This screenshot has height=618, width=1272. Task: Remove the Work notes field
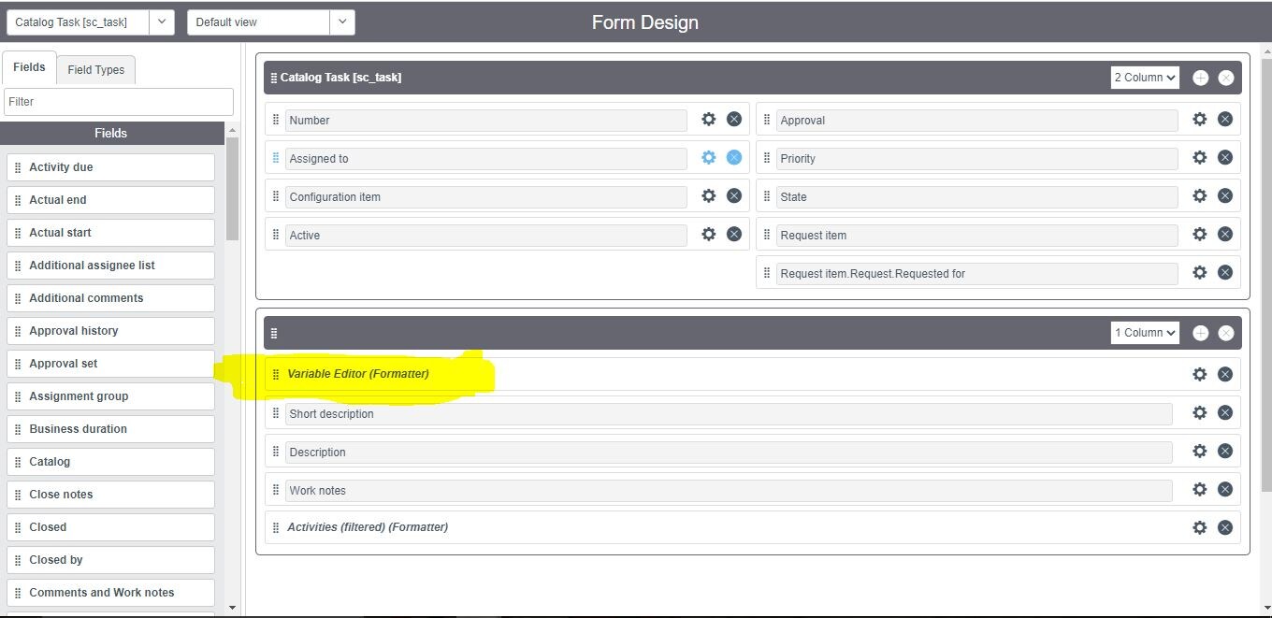point(1225,489)
